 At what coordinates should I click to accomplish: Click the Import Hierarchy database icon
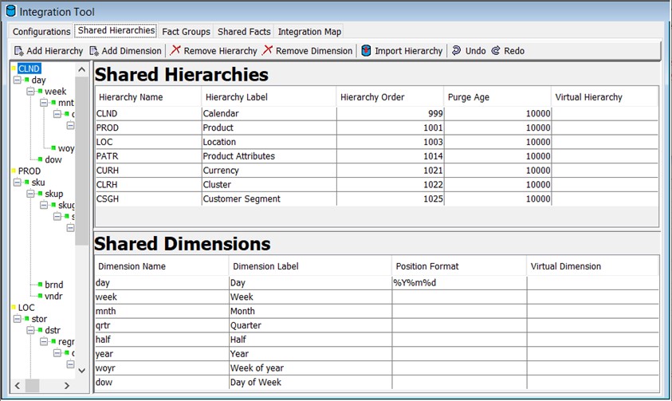[366, 50]
